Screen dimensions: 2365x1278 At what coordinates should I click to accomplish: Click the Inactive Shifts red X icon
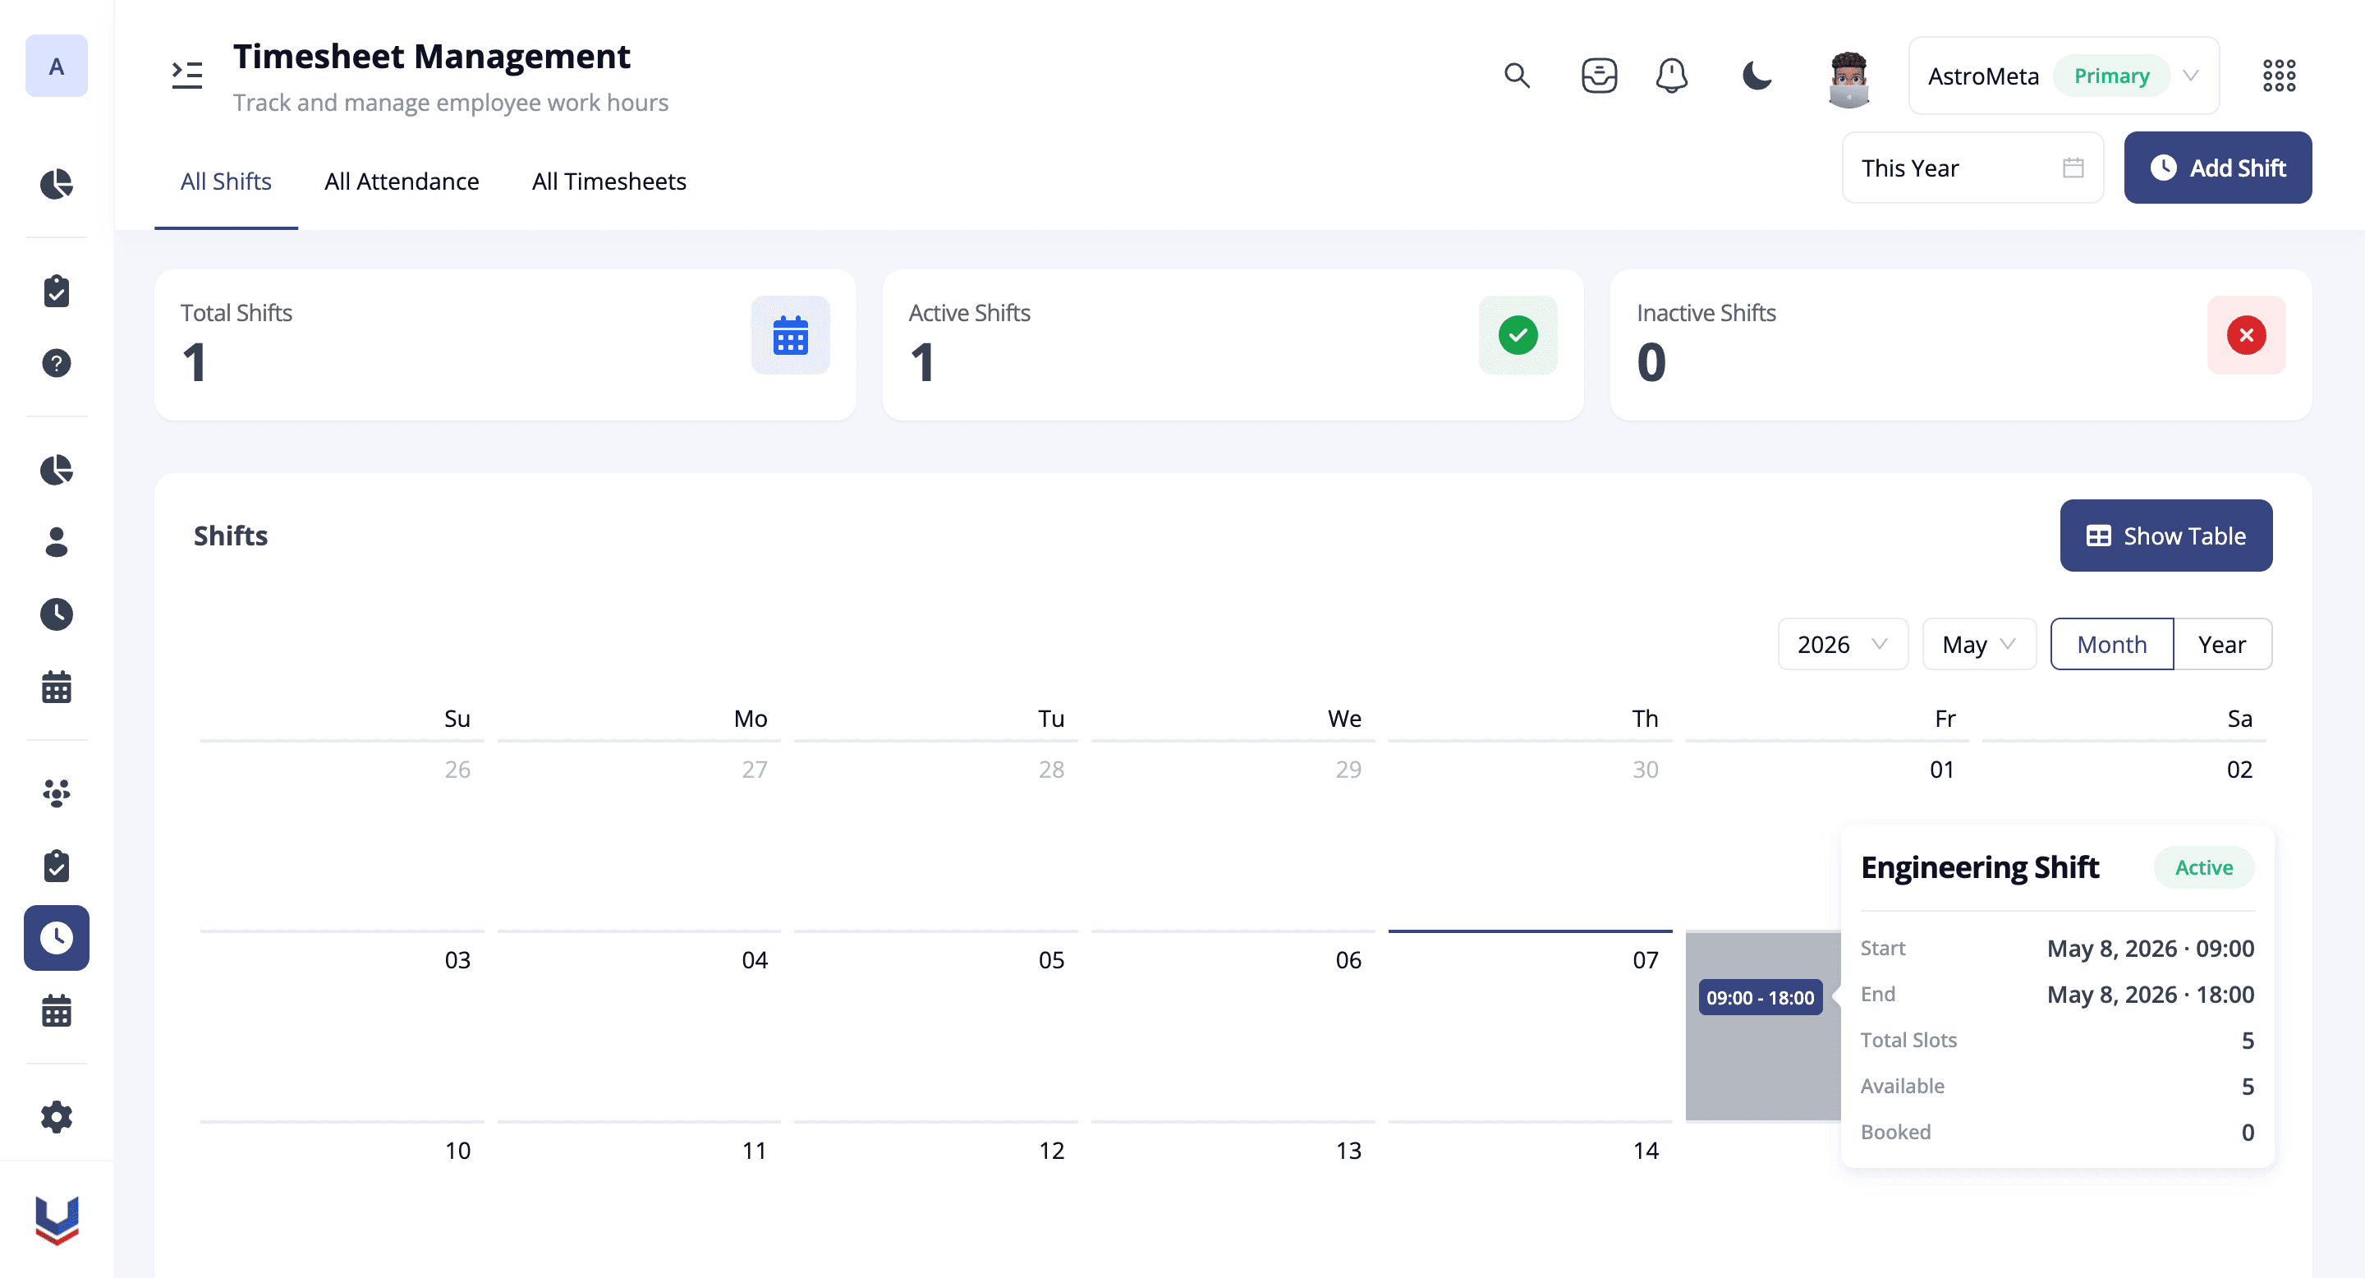tap(2246, 335)
